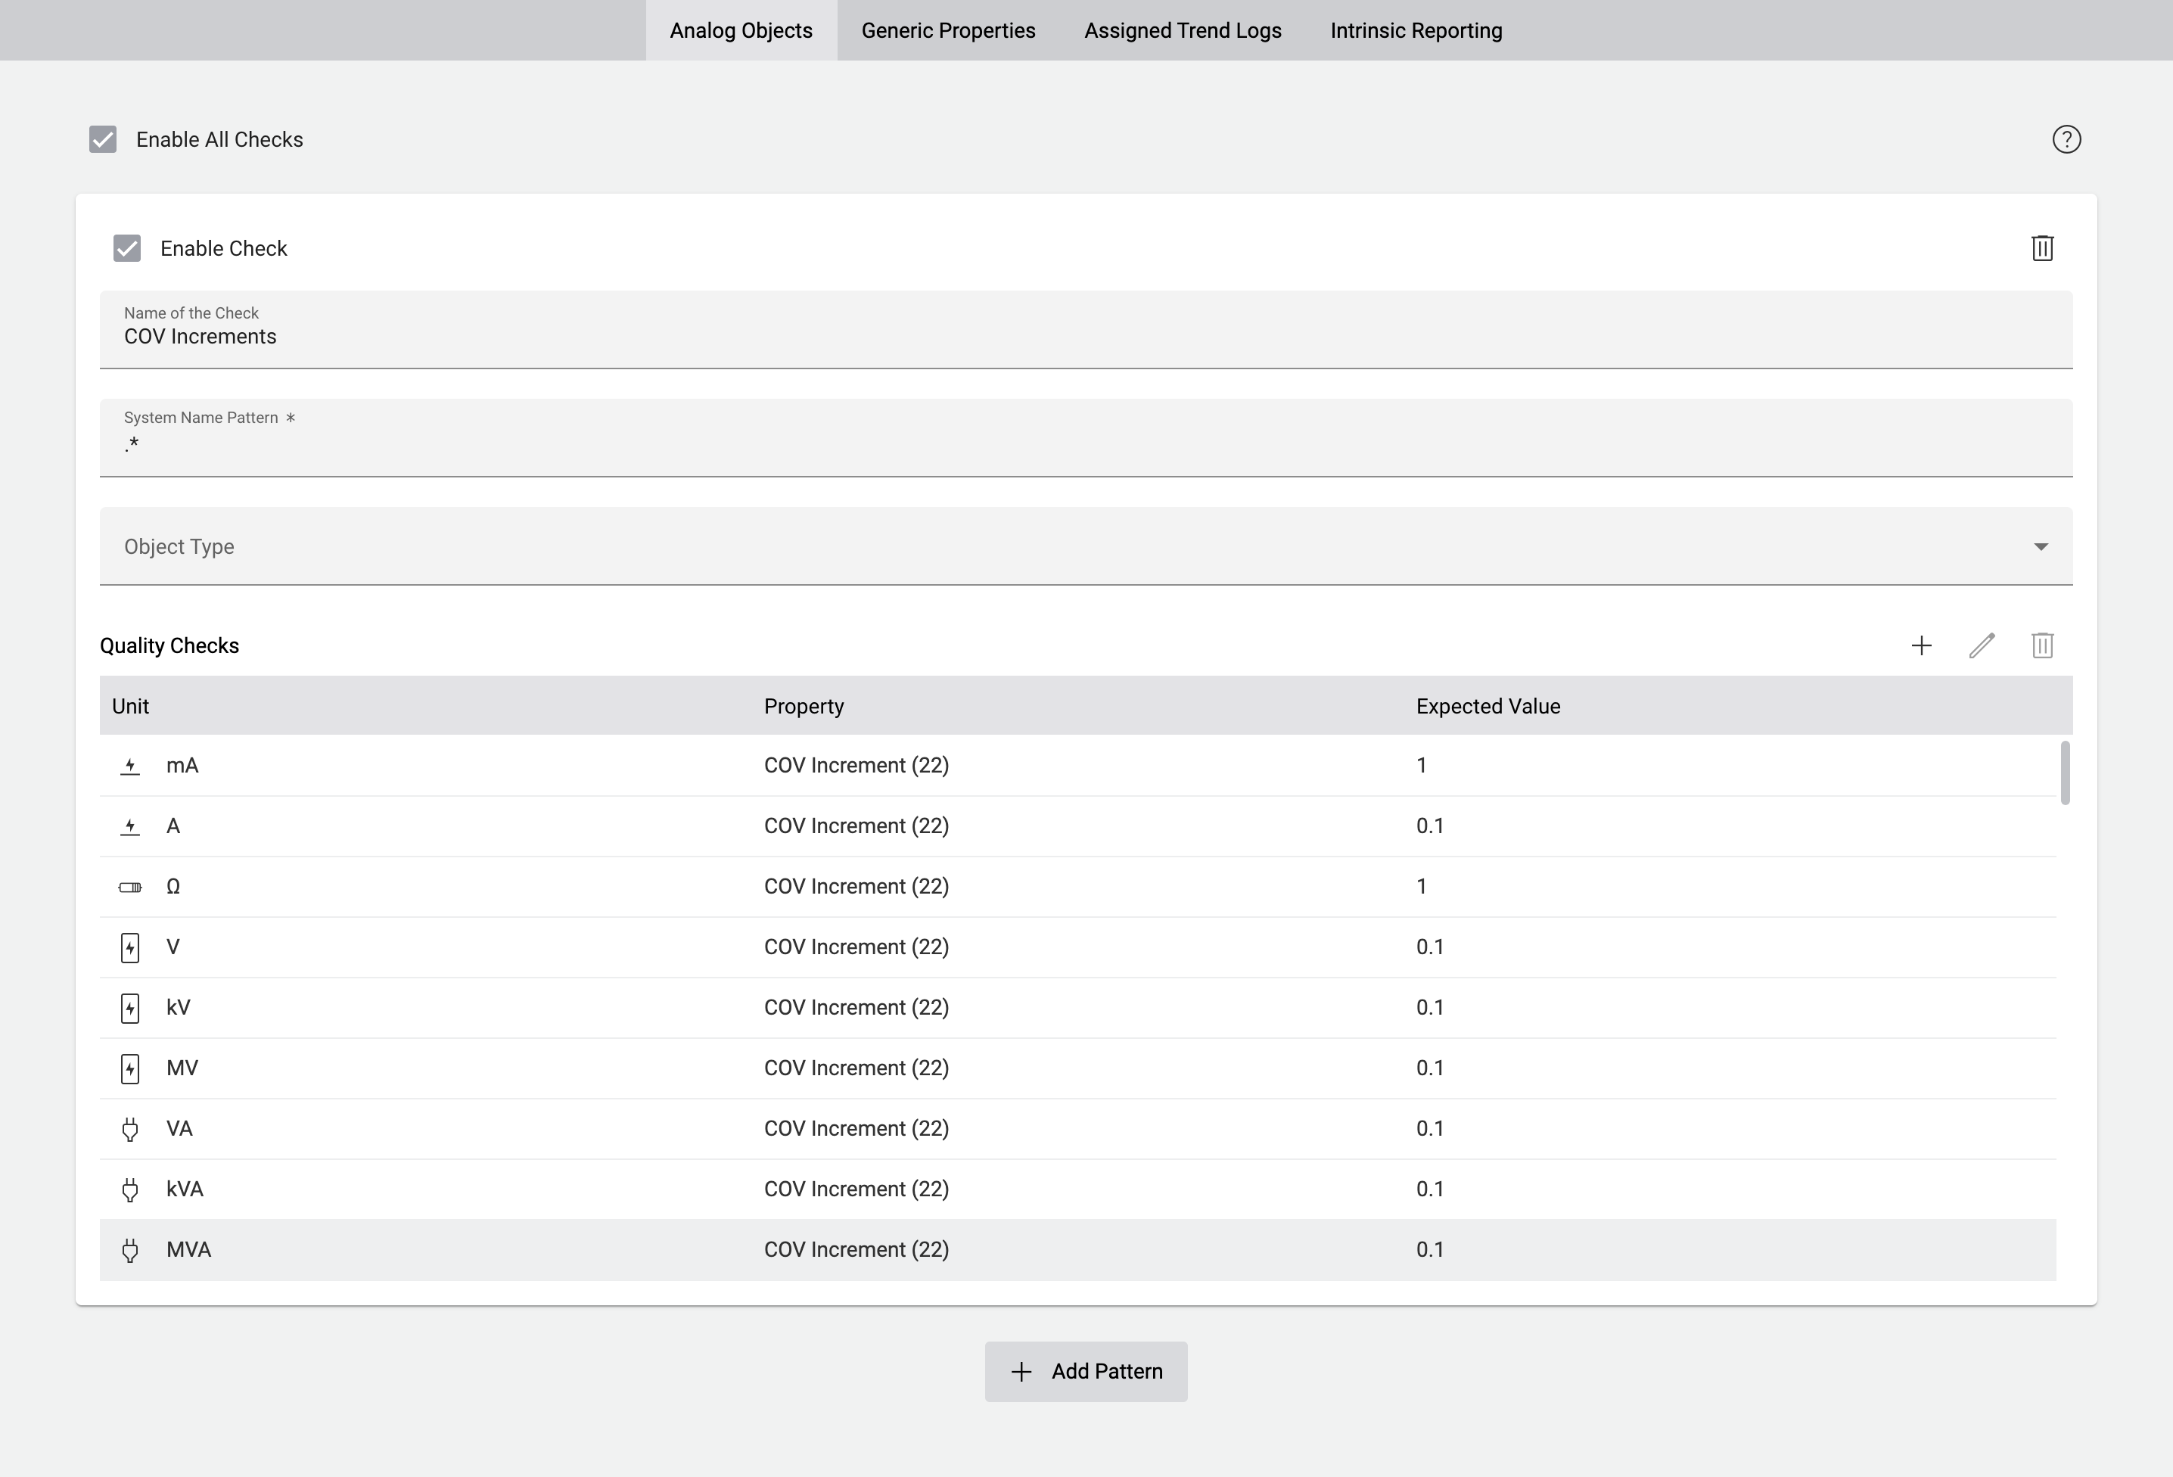Click the resistor icon next to Ω
This screenshot has width=2173, height=1477.
(x=130, y=887)
